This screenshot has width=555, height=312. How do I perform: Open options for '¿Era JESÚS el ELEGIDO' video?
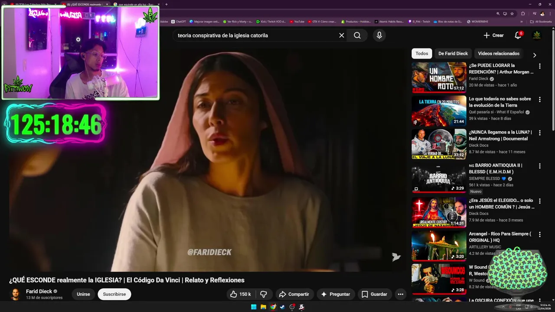[540, 201]
